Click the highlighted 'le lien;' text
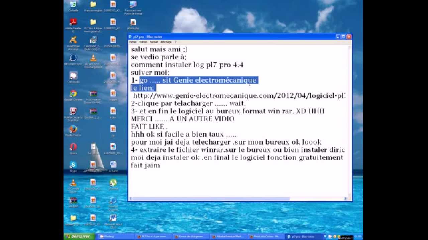Image resolution: width=428 pixels, height=240 pixels. coord(143,88)
